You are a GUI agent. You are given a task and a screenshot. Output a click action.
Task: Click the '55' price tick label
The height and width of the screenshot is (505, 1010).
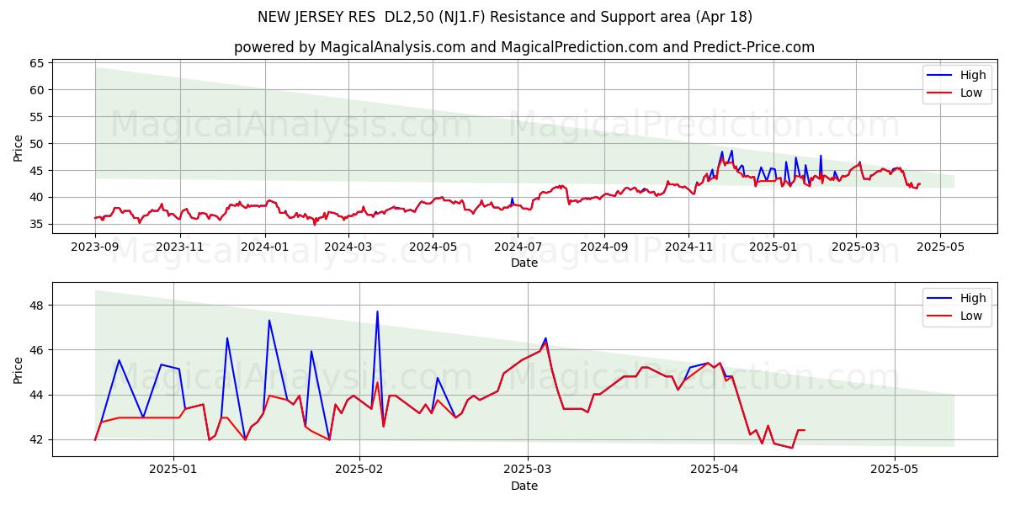pos(38,117)
